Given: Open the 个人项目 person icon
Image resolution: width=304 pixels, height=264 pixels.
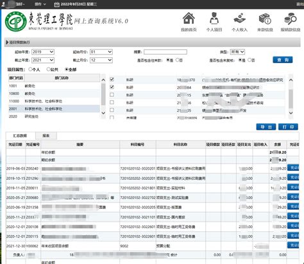Looking at the screenshot, I should [x=214, y=18].
